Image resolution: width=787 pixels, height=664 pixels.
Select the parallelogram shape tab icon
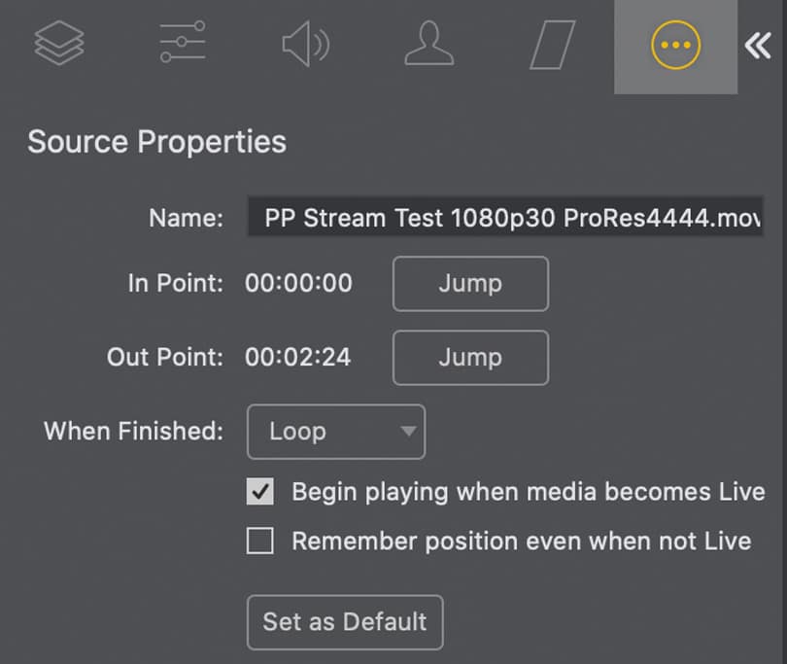[x=552, y=46]
